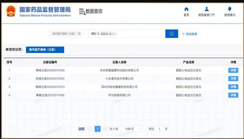Open the 10条/页 page size dropdown
Screen dimensions: 244x139
coord(131,129)
